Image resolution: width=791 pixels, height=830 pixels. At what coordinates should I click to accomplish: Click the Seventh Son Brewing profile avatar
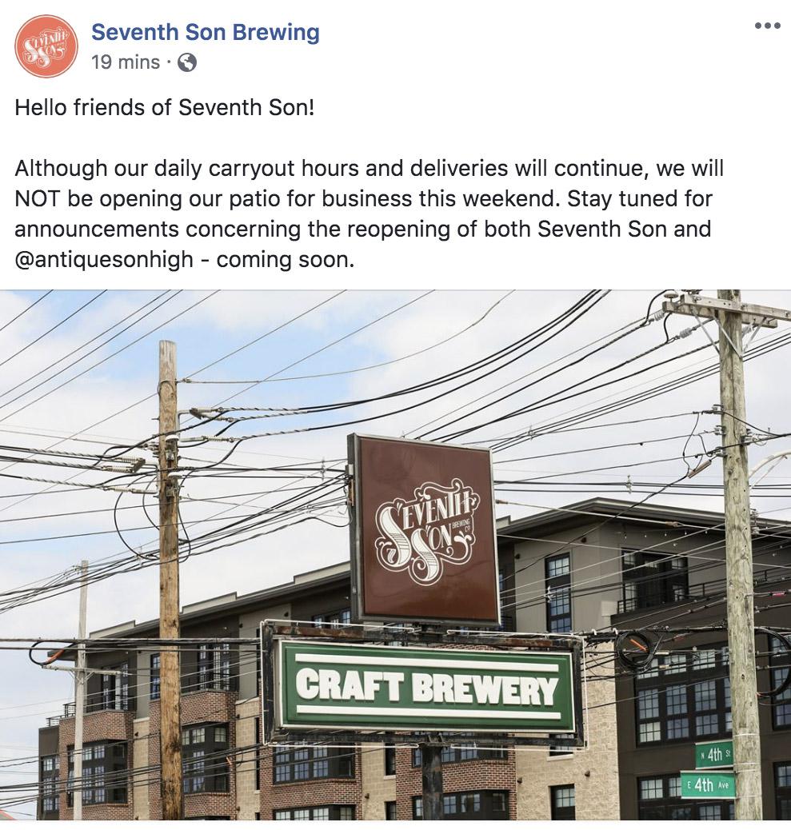click(46, 46)
